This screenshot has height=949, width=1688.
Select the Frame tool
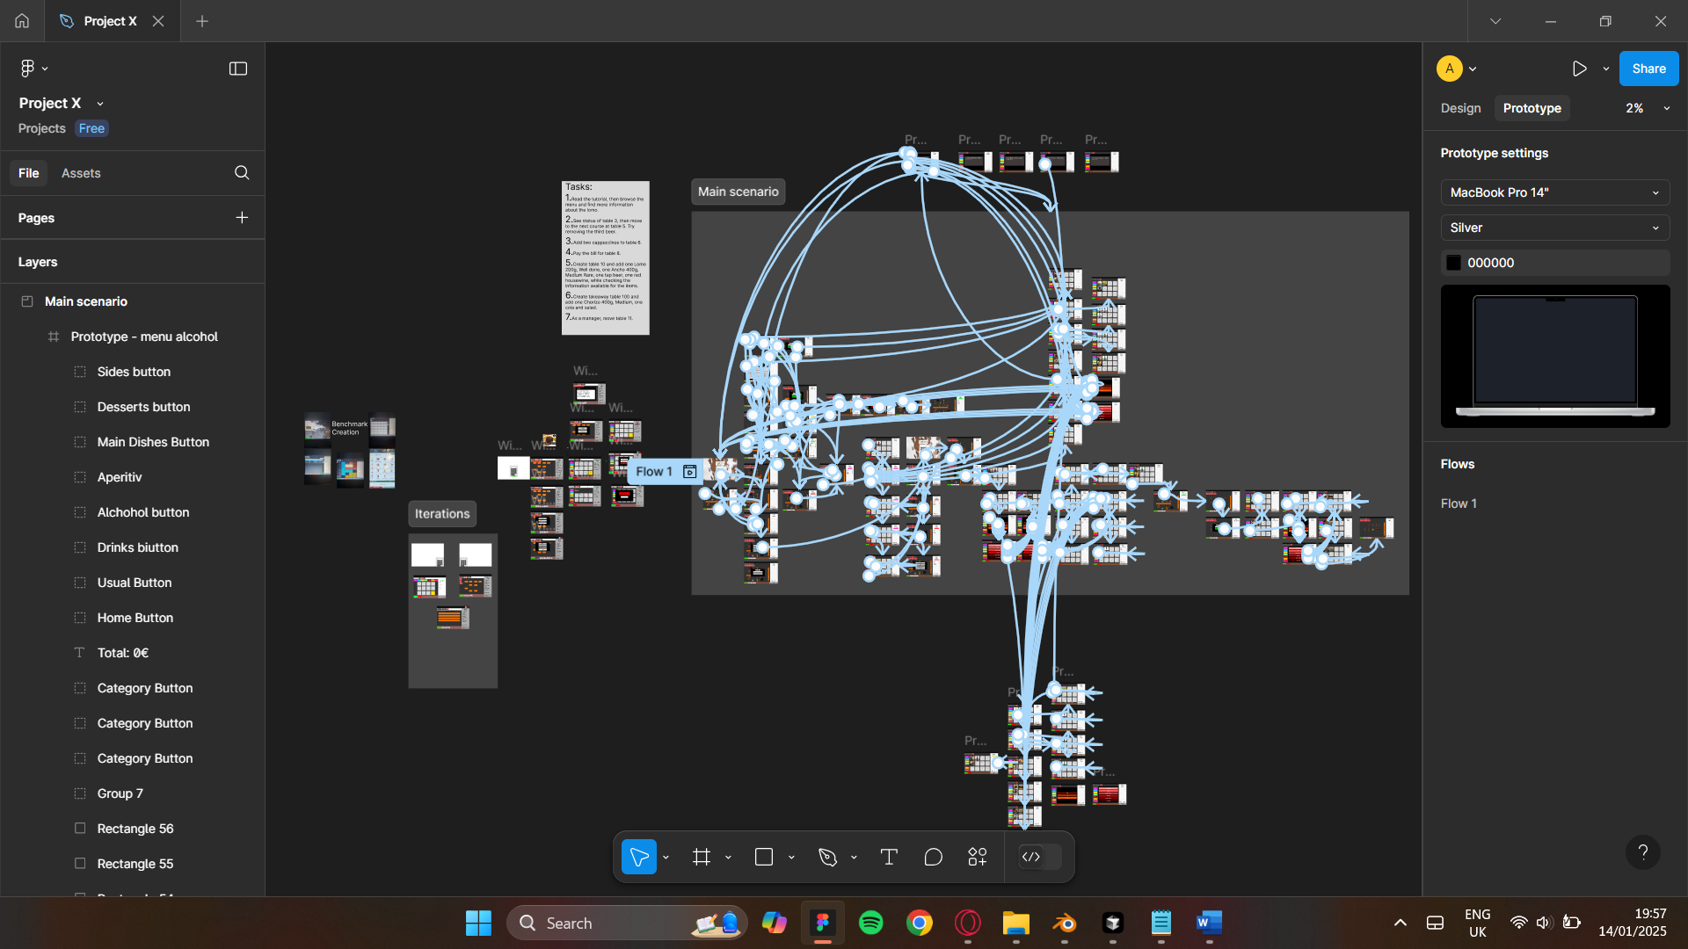(x=702, y=857)
